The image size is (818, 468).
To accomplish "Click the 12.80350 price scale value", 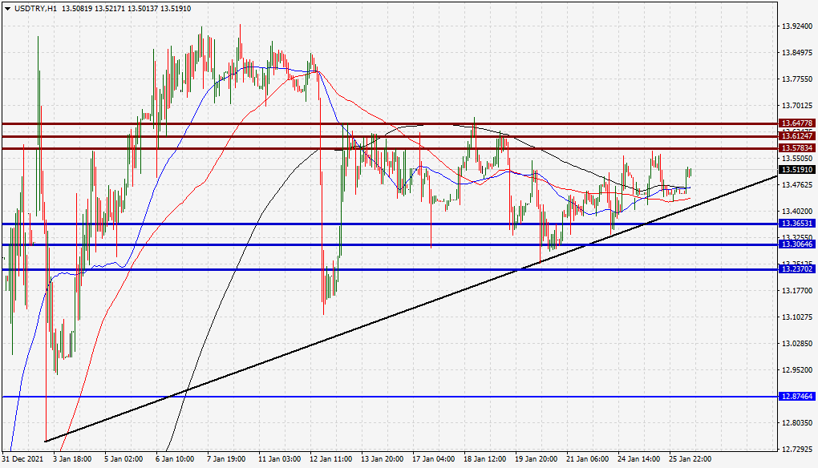I will click(x=797, y=423).
